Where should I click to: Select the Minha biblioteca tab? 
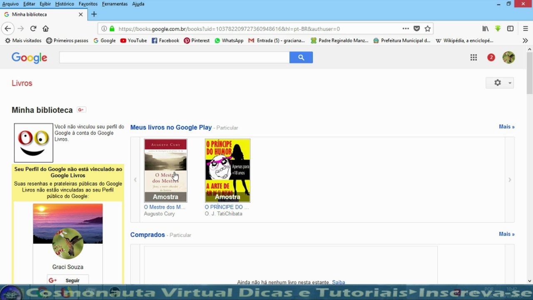pos(43,14)
